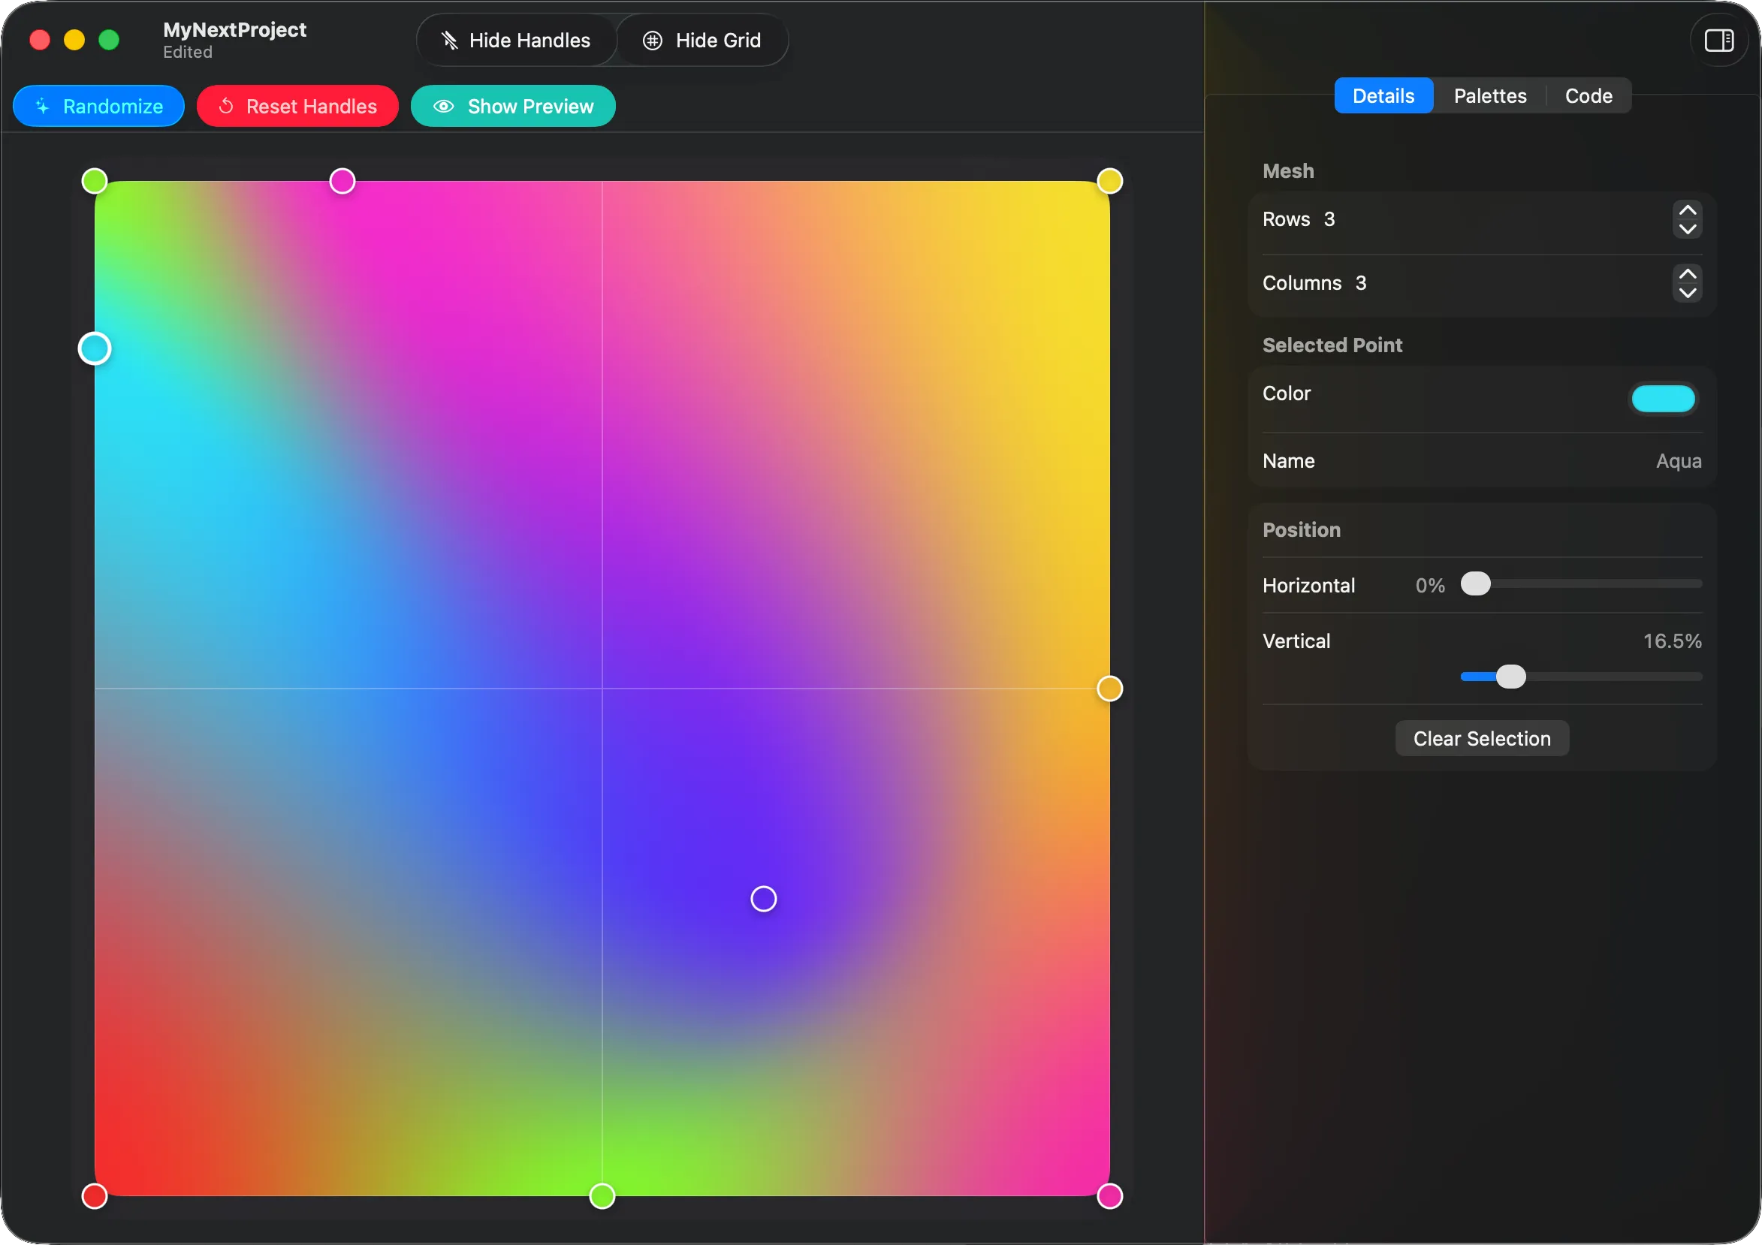This screenshot has height=1245, width=1762.
Task: Switch to the Code tab
Action: point(1588,95)
